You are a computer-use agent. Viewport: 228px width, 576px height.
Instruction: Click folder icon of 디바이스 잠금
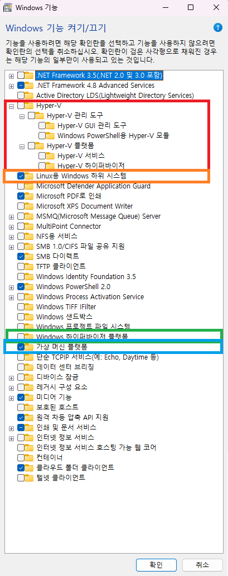point(30,377)
